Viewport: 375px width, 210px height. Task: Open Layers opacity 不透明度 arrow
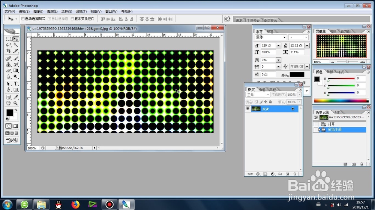(x=299, y=95)
